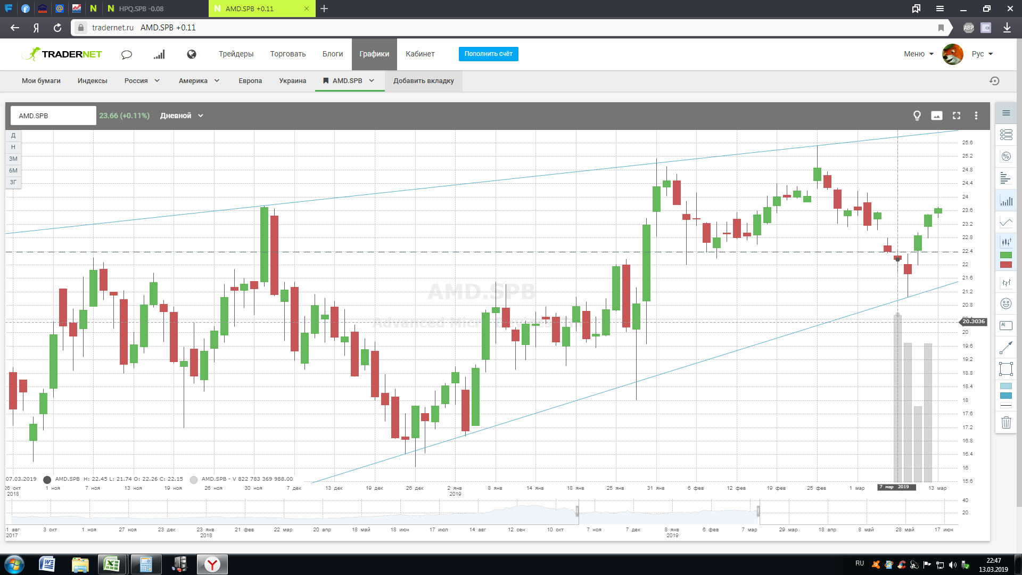Screen dimensions: 1022x575
Task: Open chart three-dot options menu
Action: pos(976,116)
